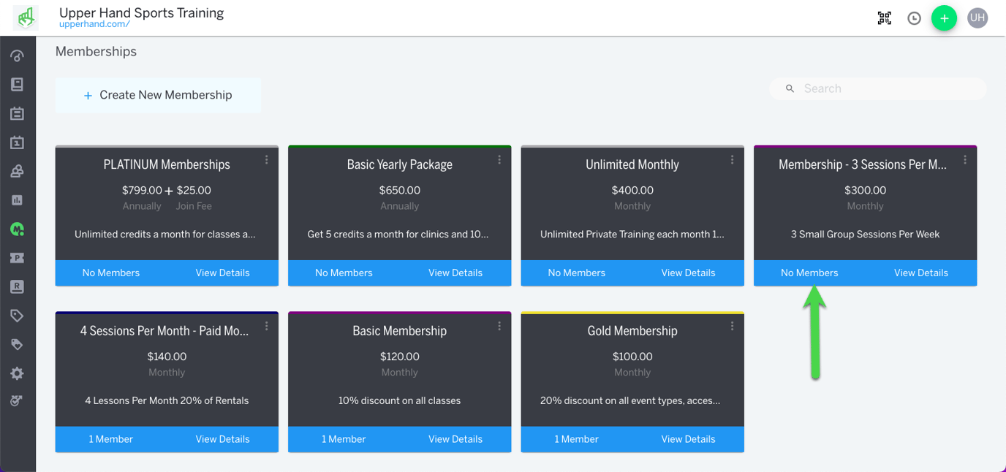Click '10% discount on all classes' description
Viewport: 1006px width, 472px height.
click(x=399, y=400)
